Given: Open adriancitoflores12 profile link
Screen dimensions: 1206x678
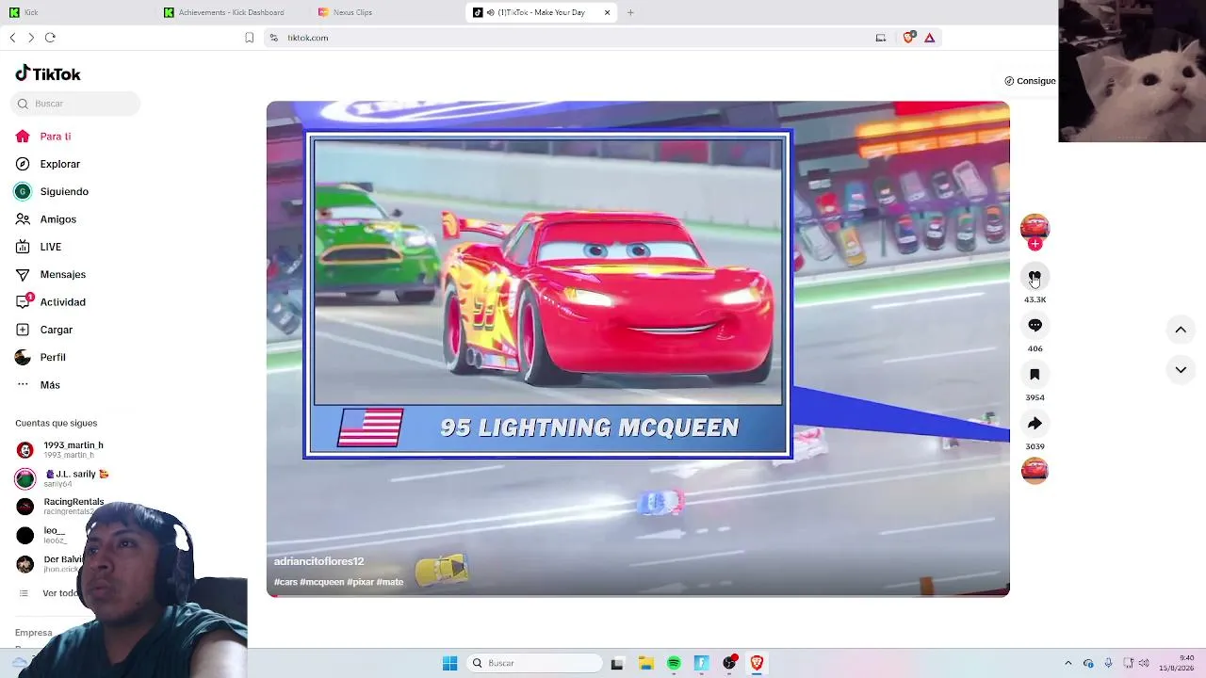Looking at the screenshot, I should [318, 561].
